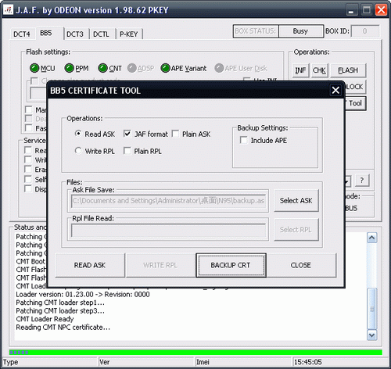
Task: Click log line 'Patching CMT loader step1…'
Action: pos(60,303)
